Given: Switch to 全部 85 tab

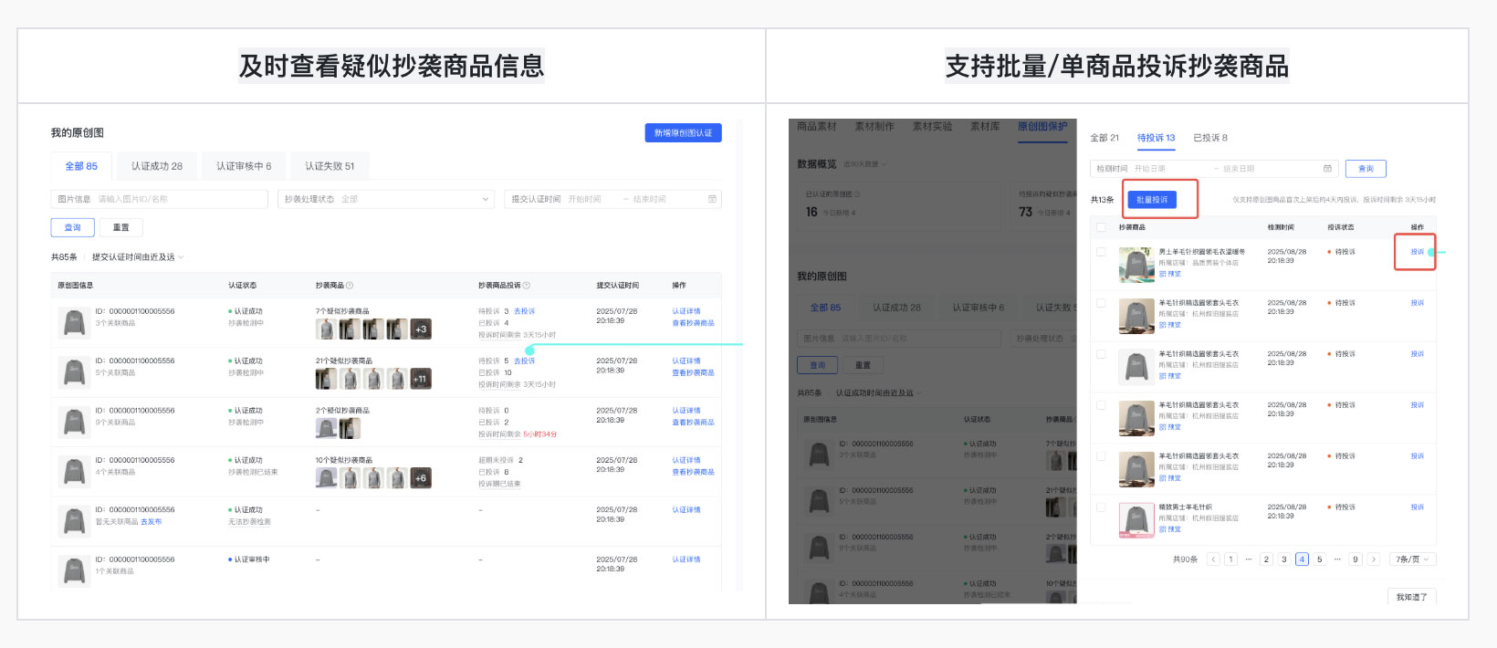Looking at the screenshot, I should [x=81, y=166].
